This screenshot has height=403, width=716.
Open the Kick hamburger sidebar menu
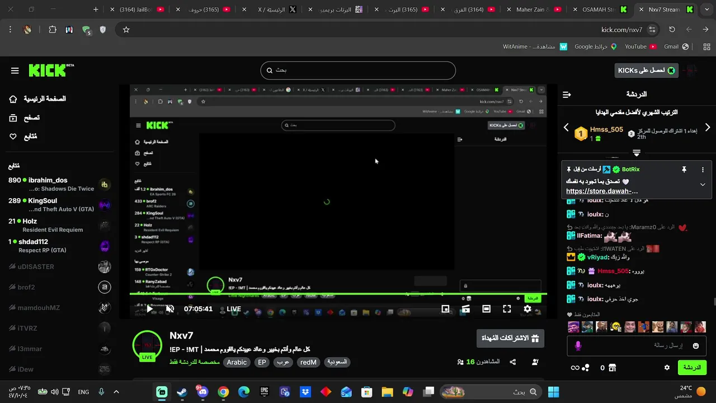(x=15, y=71)
